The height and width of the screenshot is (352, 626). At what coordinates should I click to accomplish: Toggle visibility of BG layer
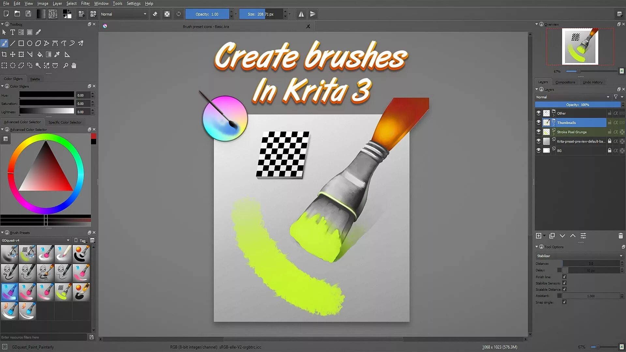[x=538, y=151]
